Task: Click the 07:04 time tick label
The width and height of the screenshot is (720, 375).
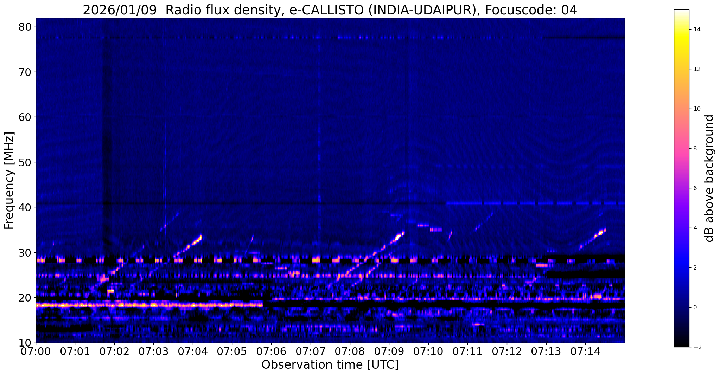Action: pyautogui.click(x=193, y=351)
